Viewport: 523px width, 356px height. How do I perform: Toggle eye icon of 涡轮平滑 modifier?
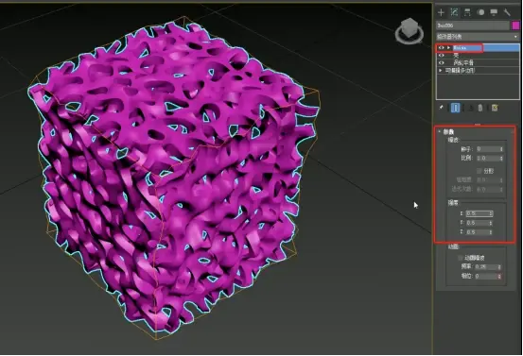pos(442,62)
